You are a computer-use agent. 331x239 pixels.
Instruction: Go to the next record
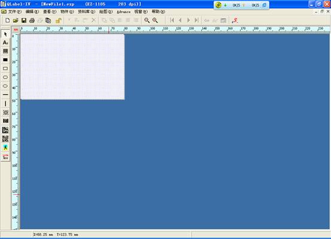coord(189,20)
